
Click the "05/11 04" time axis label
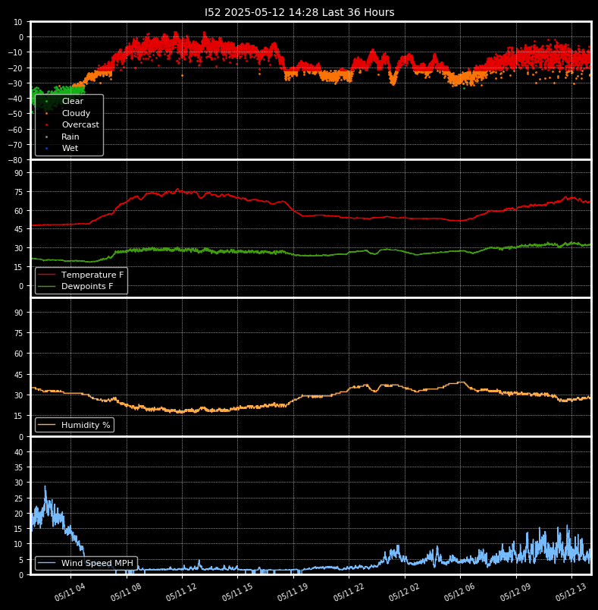70,592
